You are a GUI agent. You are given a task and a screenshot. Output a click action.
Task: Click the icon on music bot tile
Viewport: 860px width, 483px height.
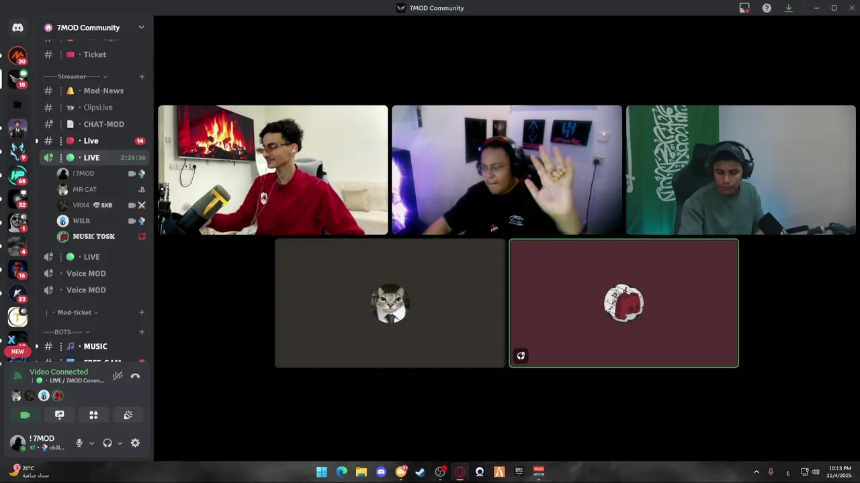pos(521,356)
